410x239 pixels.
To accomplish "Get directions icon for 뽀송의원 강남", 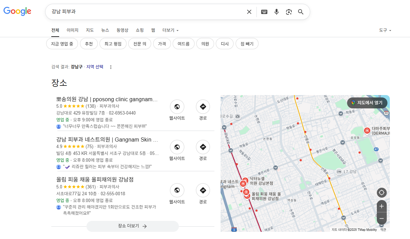I will point(203,107).
